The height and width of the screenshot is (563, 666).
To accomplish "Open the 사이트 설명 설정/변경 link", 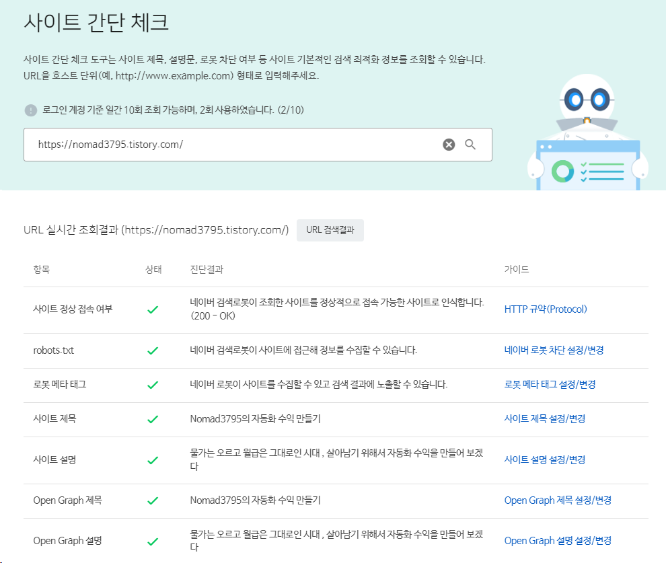I will (544, 460).
